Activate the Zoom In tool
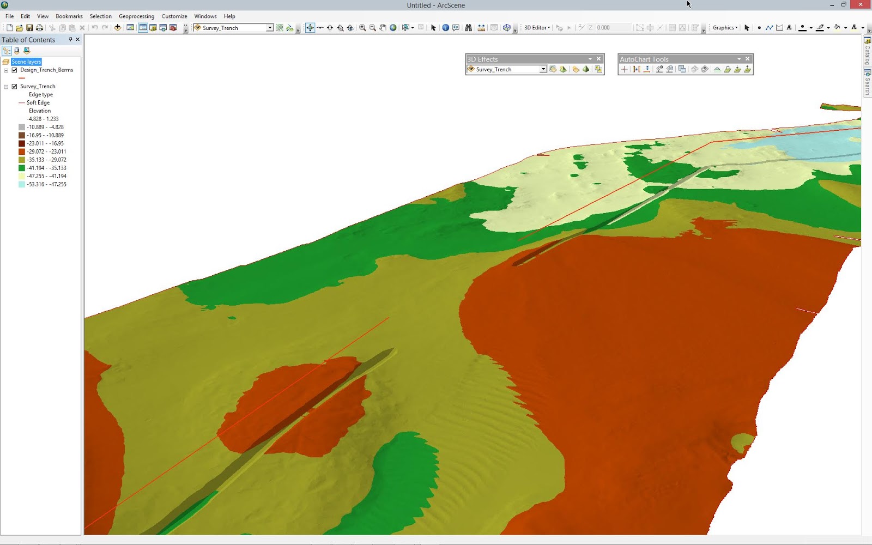The height and width of the screenshot is (545, 872). point(362,28)
